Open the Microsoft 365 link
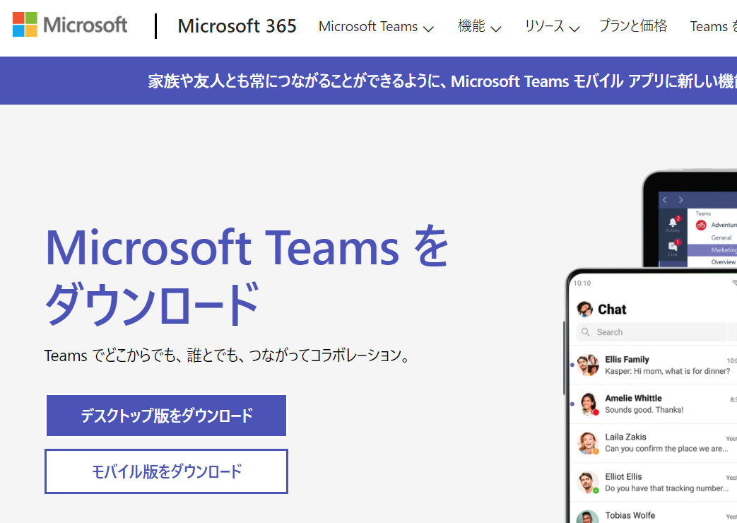Screen dimensions: 737x523 (237, 26)
